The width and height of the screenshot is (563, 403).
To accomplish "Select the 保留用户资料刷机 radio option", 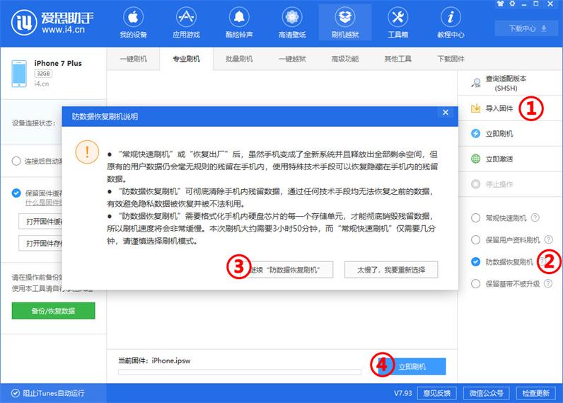I will pos(475,240).
